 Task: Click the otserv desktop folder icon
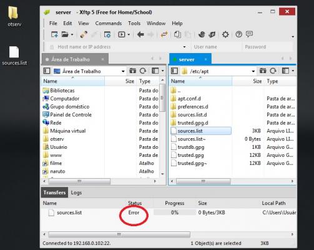[14, 16]
